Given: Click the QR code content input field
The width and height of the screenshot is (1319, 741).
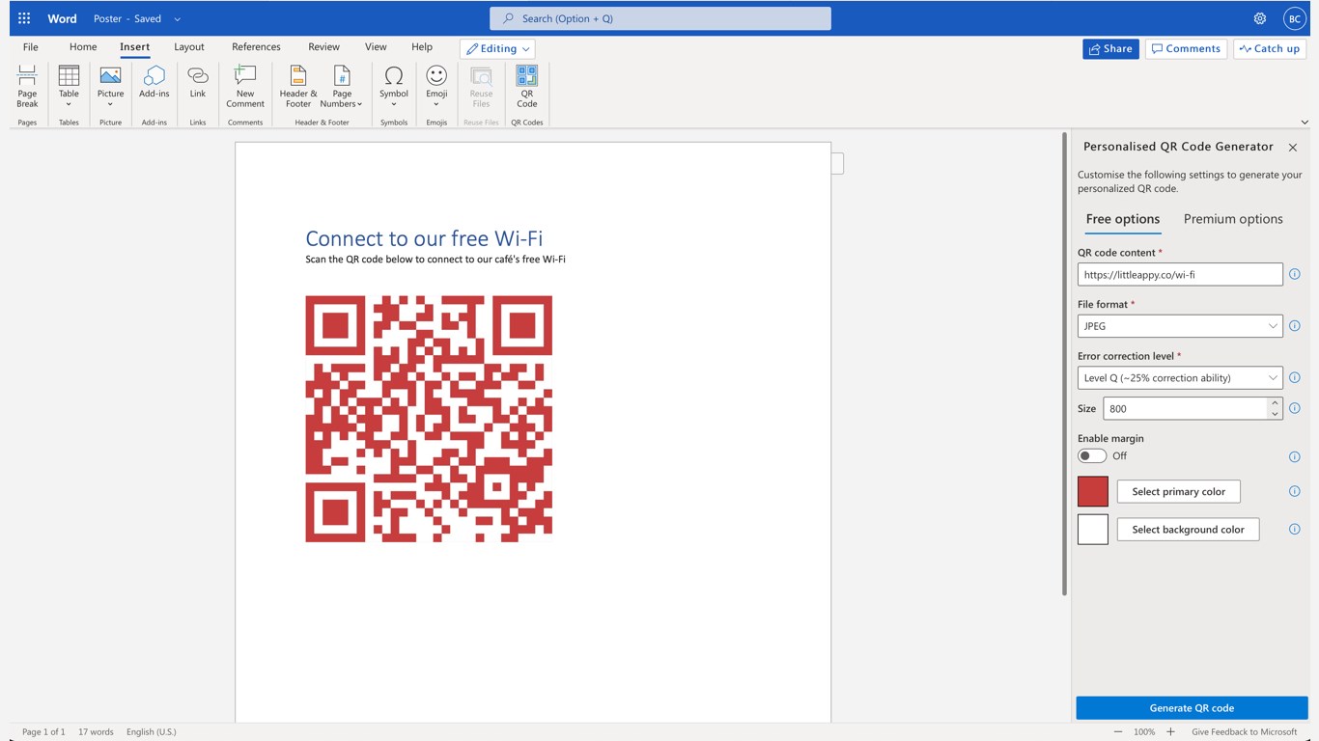Looking at the screenshot, I should 1180,275.
